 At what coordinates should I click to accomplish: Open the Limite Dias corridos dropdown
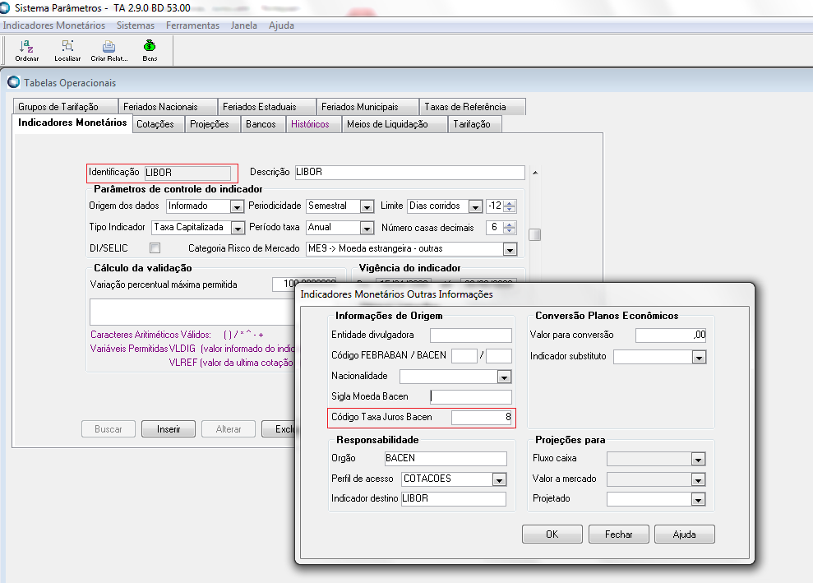pos(475,206)
